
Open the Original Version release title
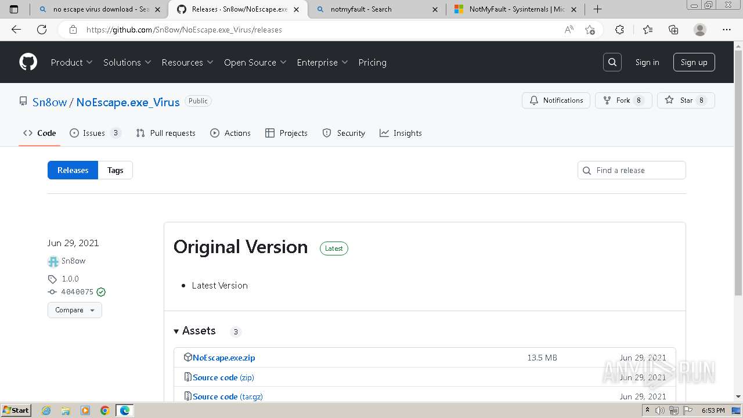click(x=240, y=247)
